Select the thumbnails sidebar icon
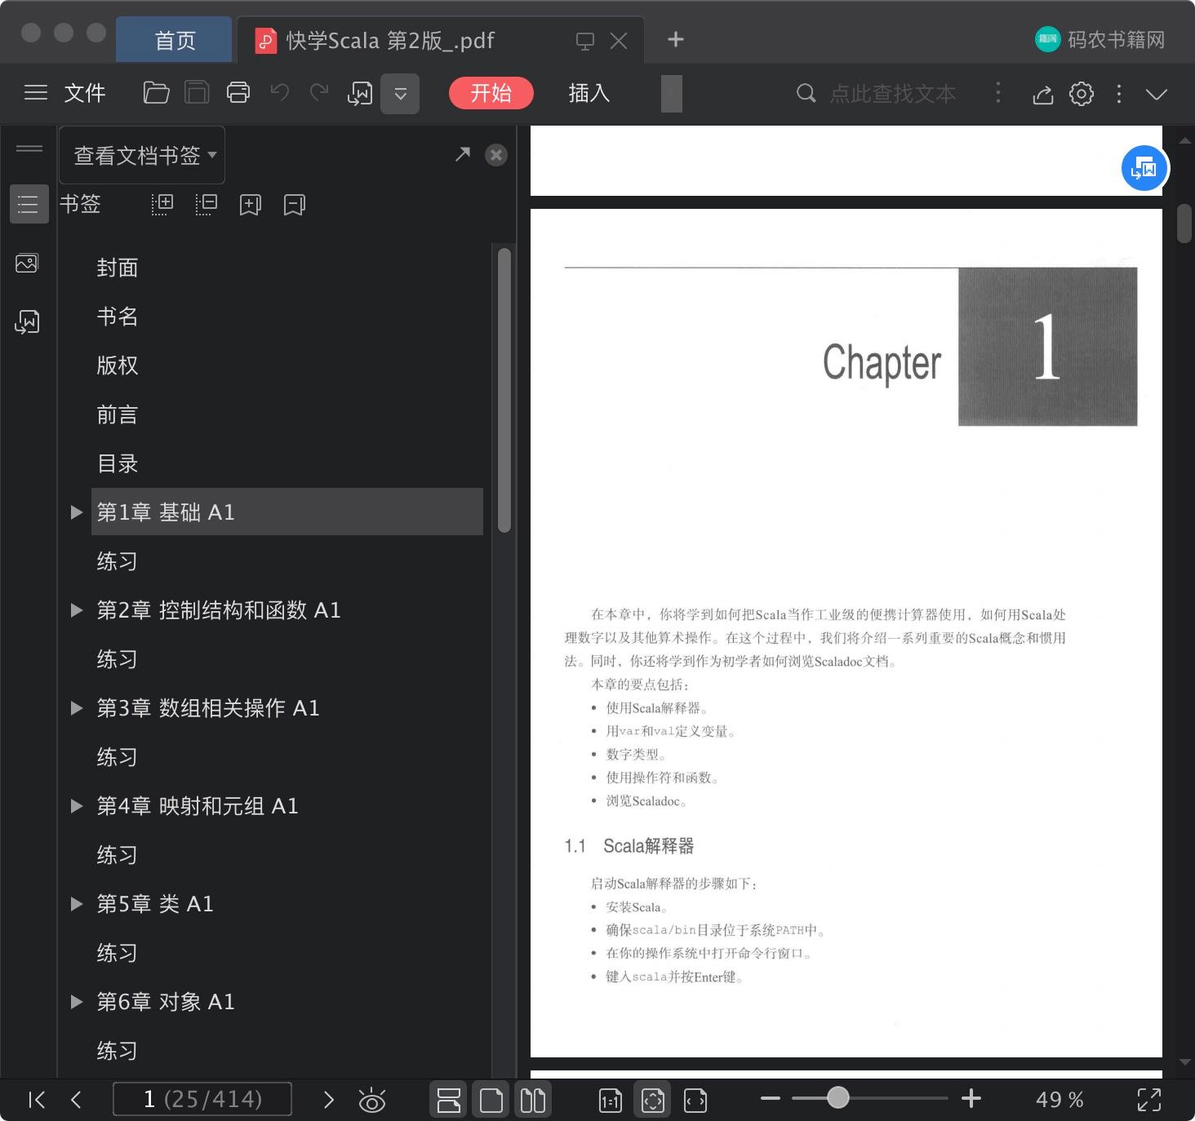 (x=27, y=263)
